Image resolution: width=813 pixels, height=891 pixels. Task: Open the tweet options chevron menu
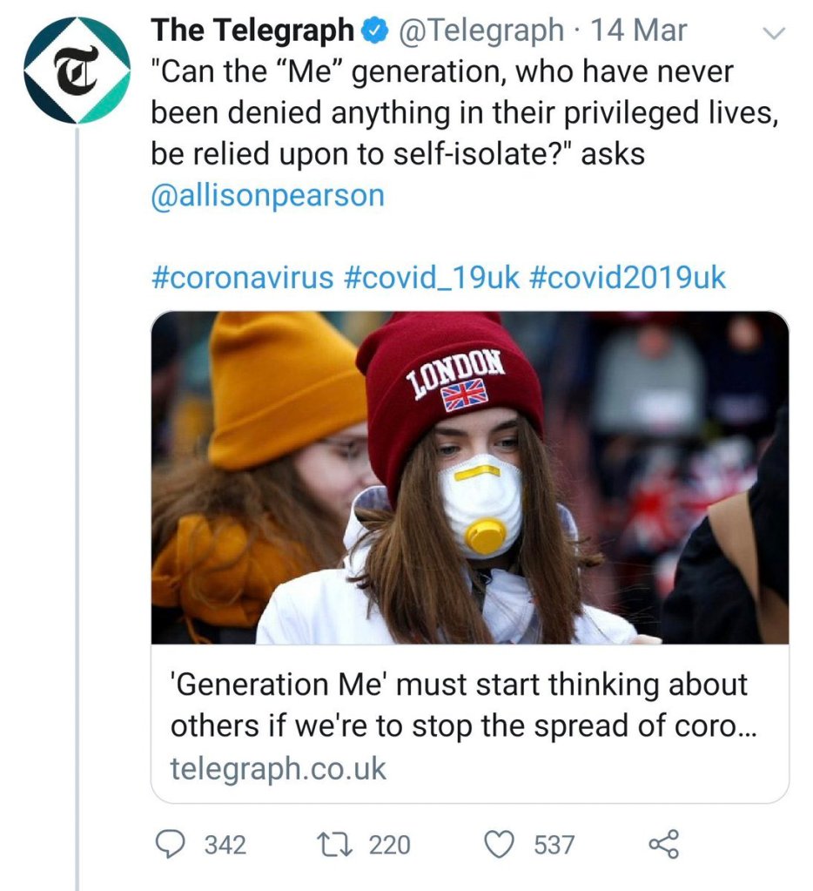(x=773, y=34)
